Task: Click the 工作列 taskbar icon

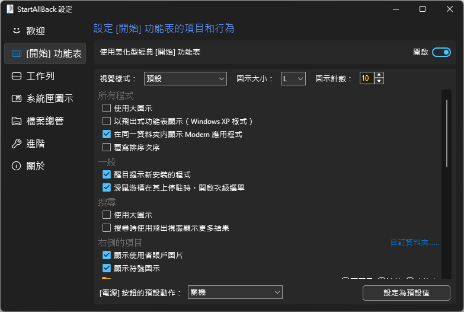Action: point(17,76)
